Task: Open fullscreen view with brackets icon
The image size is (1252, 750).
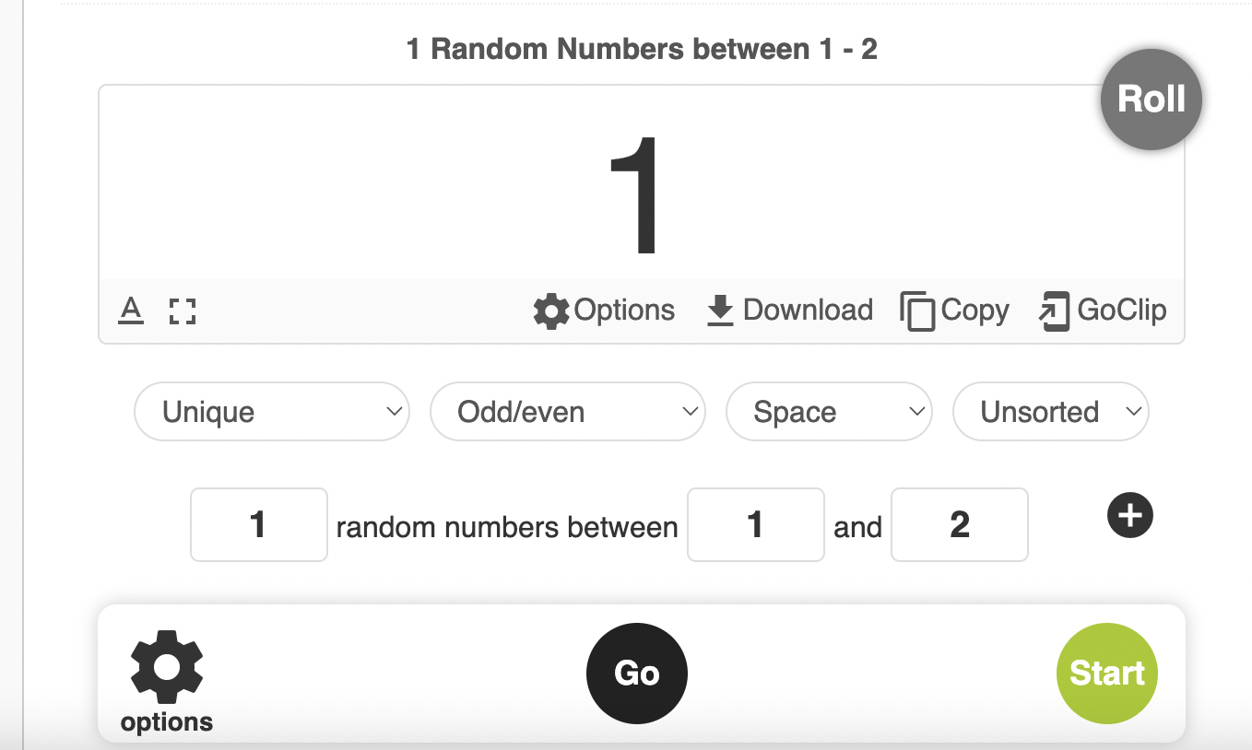Action: point(183,311)
